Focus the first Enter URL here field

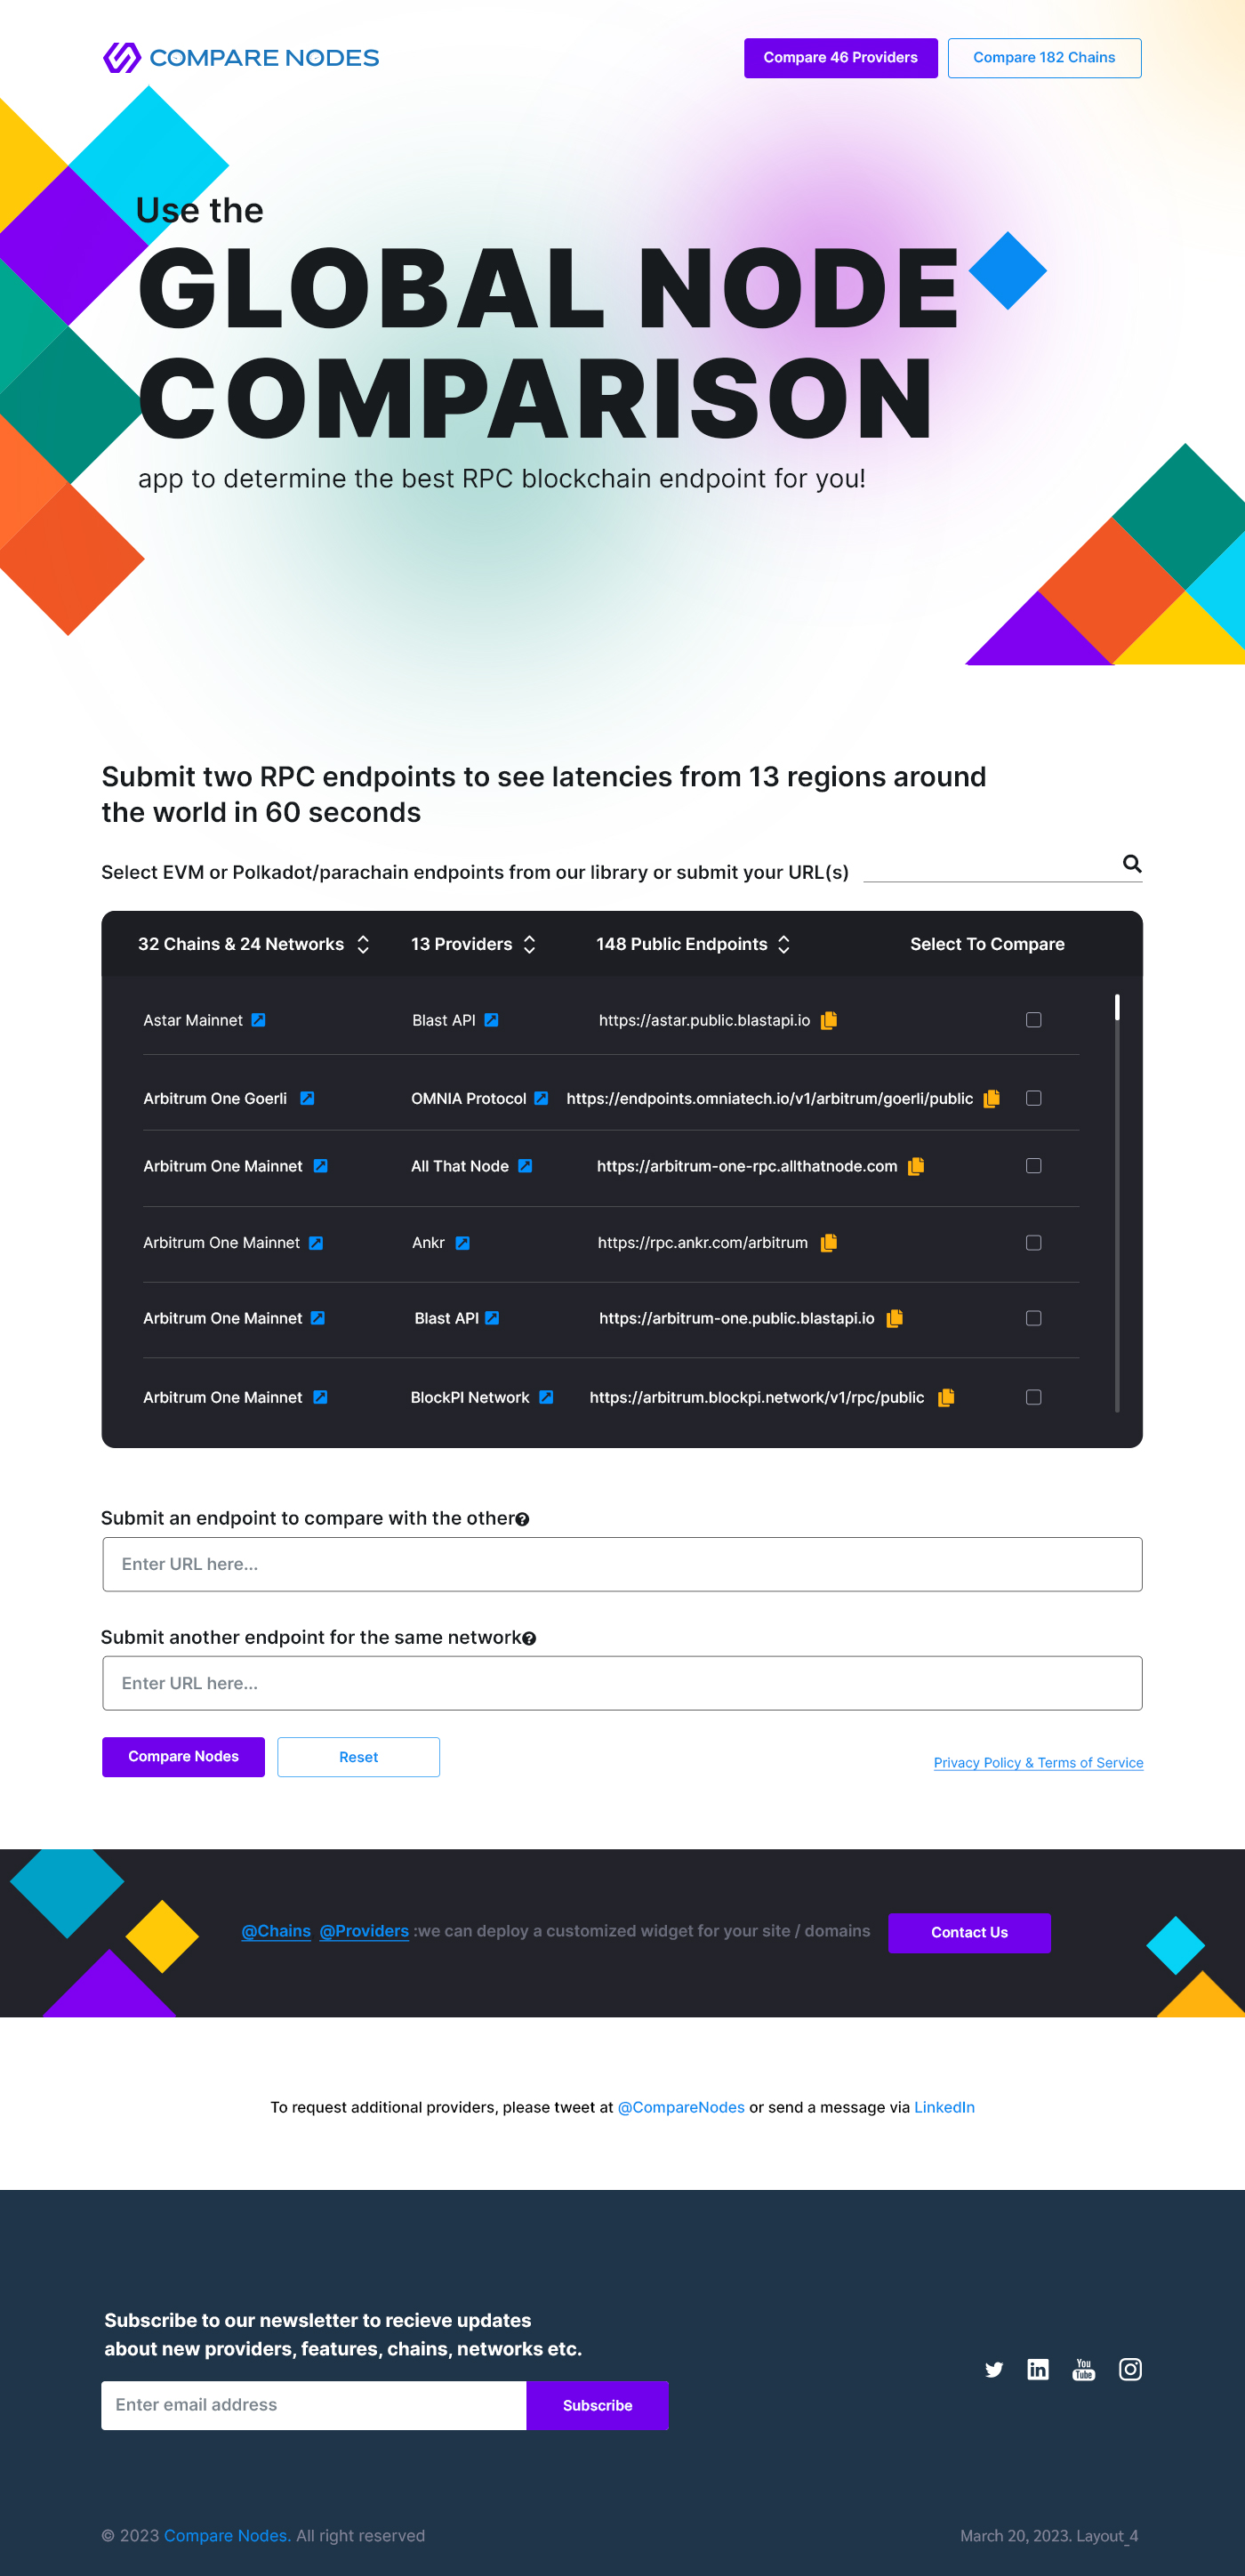pyautogui.click(x=622, y=1564)
